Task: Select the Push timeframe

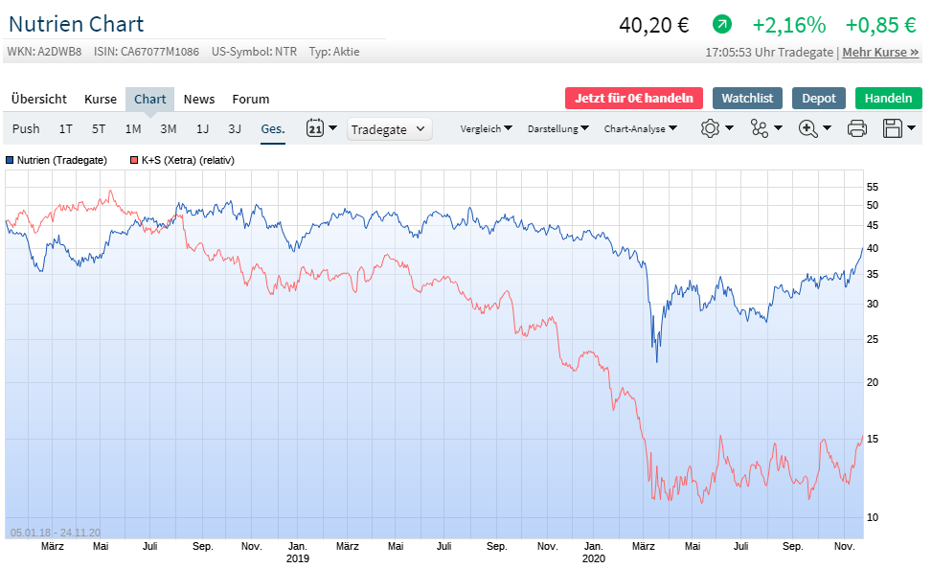Action: click(x=26, y=129)
